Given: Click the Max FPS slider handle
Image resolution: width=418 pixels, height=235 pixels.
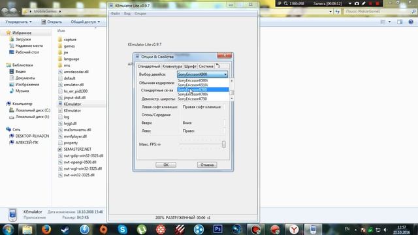Looking at the screenshot, I should click(223, 144).
